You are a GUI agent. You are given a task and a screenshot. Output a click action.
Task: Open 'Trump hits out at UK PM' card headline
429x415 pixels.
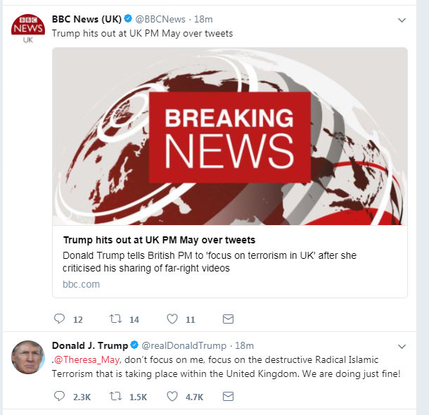click(159, 240)
